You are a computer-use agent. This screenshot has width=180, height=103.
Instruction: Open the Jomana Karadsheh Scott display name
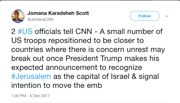pyautogui.click(x=58, y=13)
